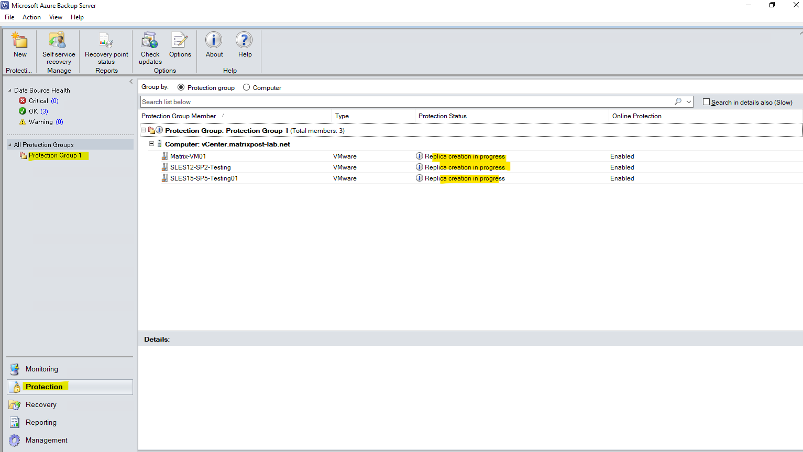Click the vCenter computer server icon
This screenshot has width=803, height=452.
[159, 144]
